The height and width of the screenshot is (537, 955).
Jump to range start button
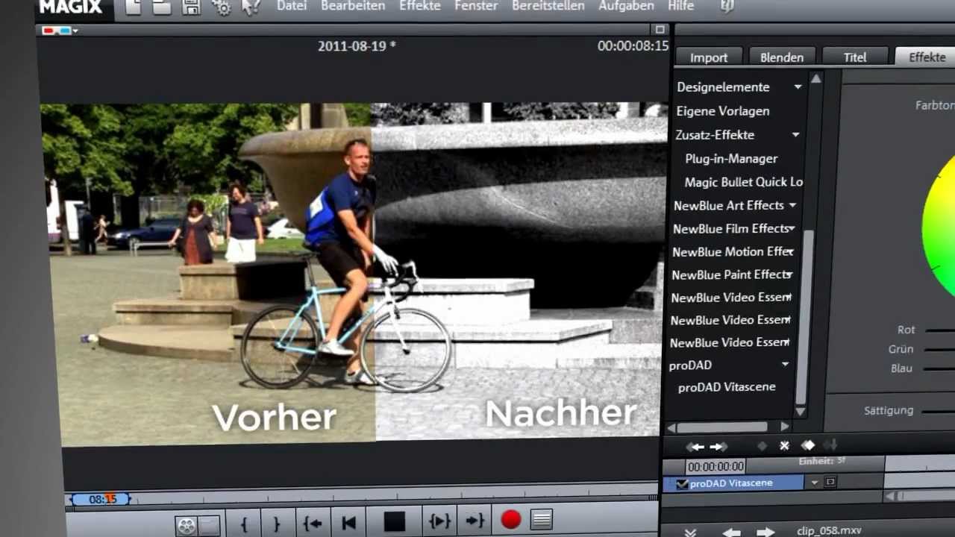pos(312,523)
